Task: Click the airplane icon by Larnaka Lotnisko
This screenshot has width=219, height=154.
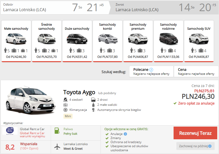Action: (57, 147)
